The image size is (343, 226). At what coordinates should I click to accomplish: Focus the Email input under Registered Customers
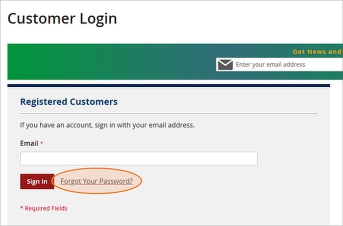click(139, 158)
